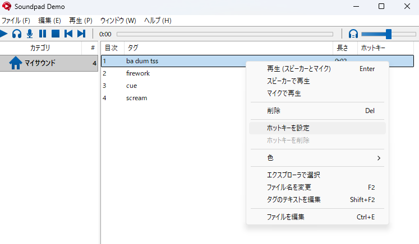
Task: Click the home icon for マイサウンド
Action: pyautogui.click(x=15, y=63)
